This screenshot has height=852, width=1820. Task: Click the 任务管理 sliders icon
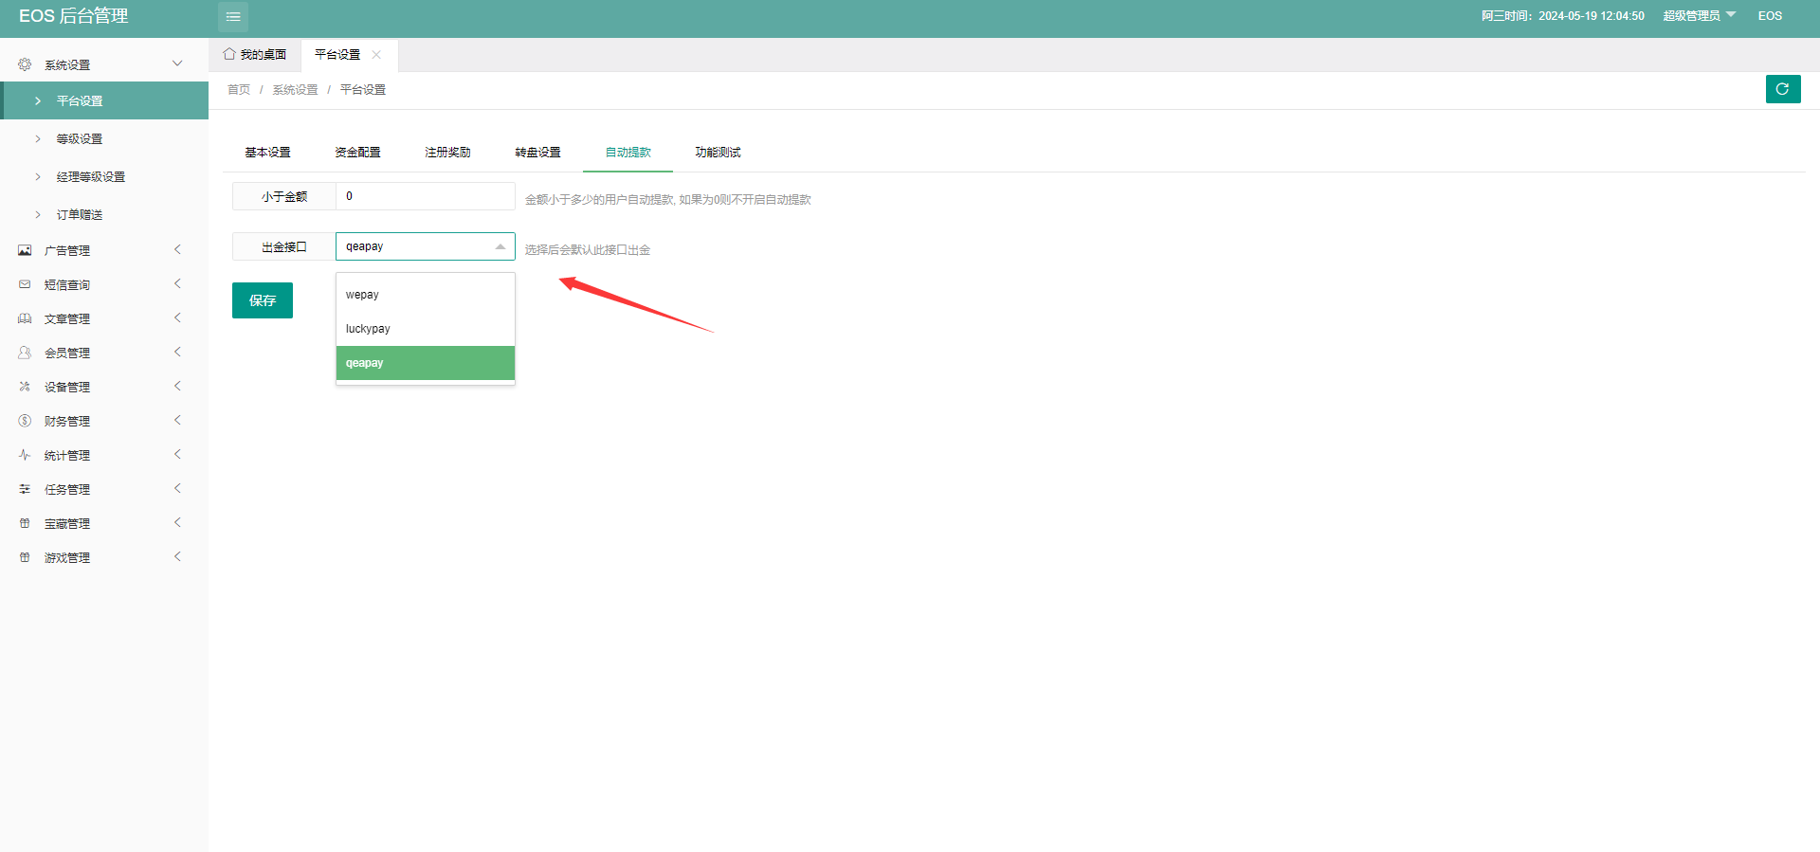tap(25, 489)
